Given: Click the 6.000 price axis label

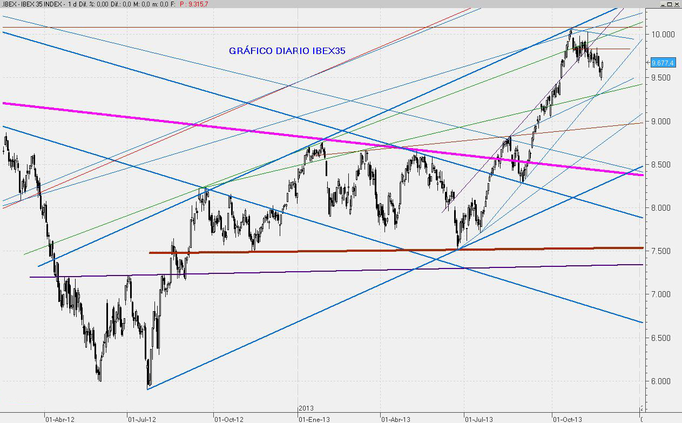Looking at the screenshot, I should click(x=663, y=381).
